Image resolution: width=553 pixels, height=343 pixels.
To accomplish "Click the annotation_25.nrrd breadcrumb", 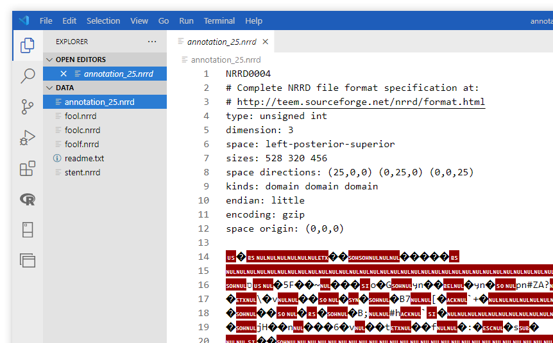I will pos(226,60).
